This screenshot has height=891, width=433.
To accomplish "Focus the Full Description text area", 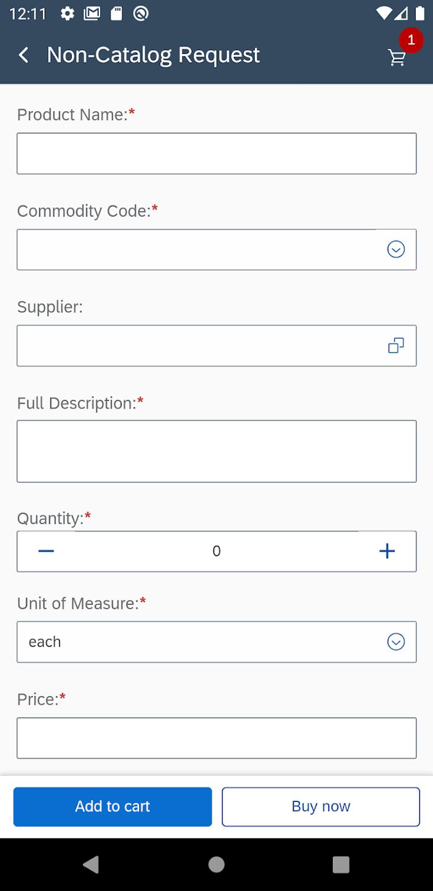I will 216,451.
